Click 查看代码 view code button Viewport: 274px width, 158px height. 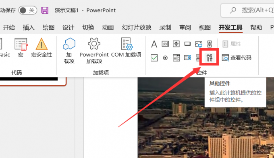coord(237,58)
